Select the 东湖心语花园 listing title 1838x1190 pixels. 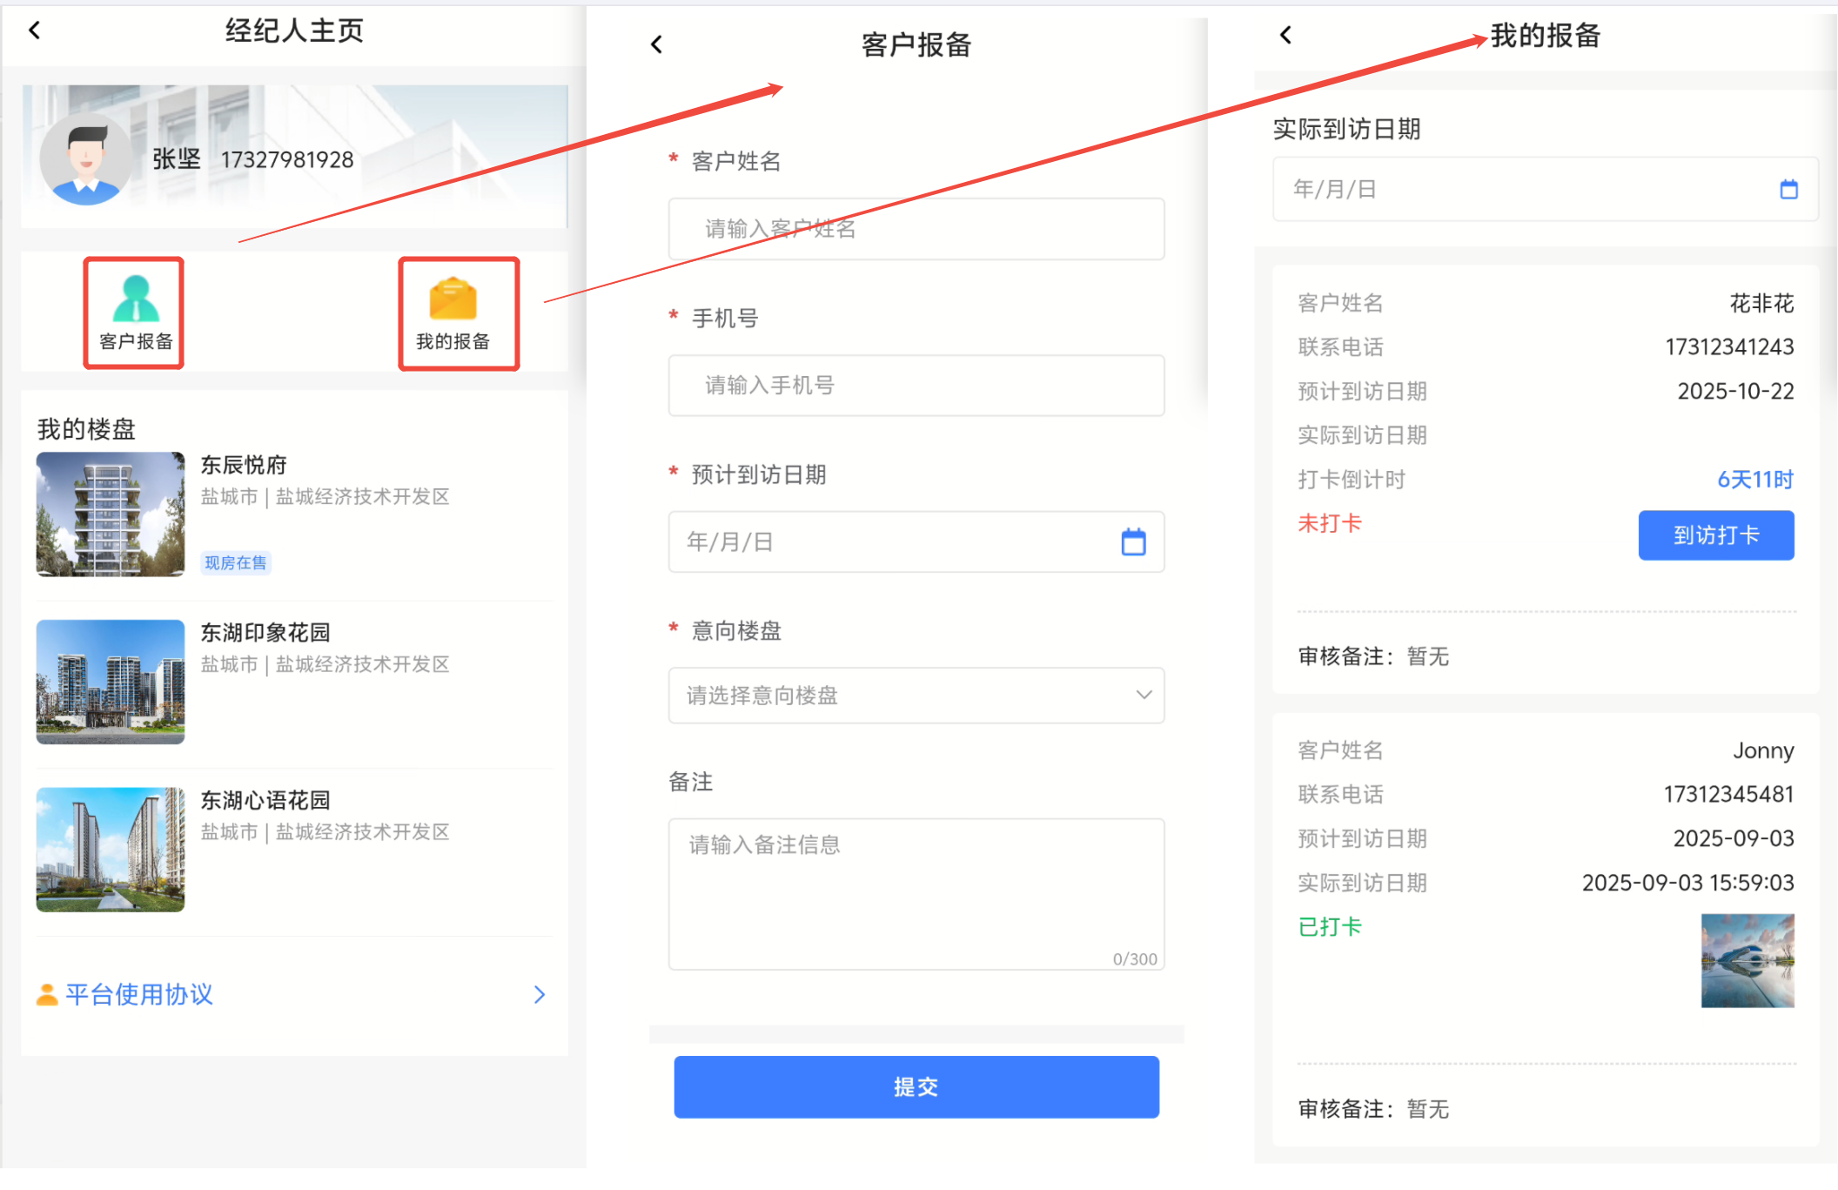pyautogui.click(x=265, y=800)
